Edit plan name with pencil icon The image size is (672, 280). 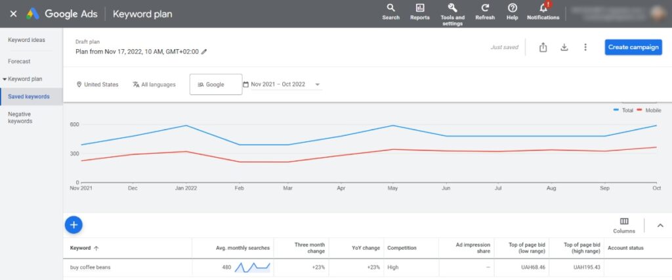tap(204, 52)
